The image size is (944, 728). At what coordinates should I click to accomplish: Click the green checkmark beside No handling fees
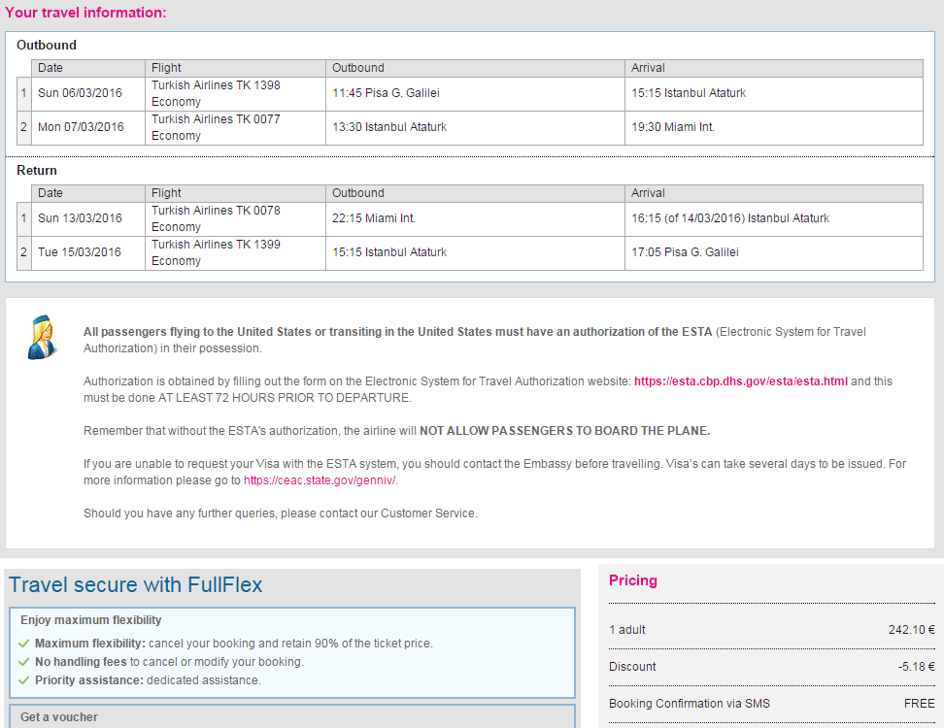(24, 662)
